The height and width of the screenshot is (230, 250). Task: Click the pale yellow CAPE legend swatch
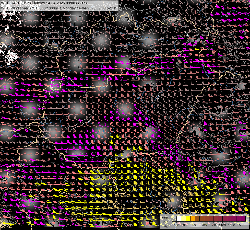184,218
